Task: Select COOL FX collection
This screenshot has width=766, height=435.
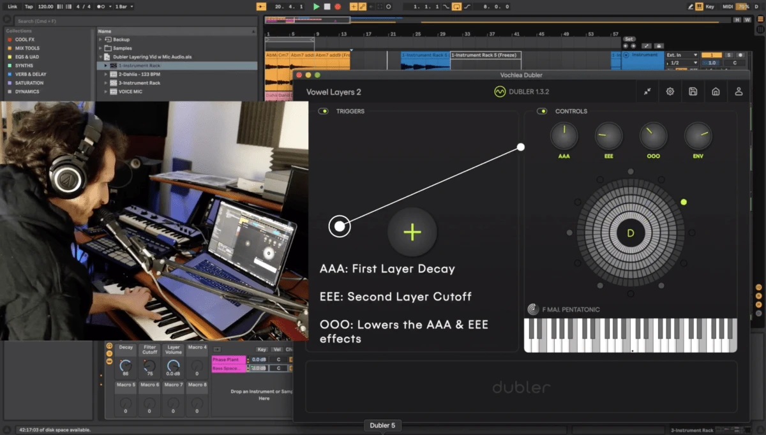Action: pos(26,40)
